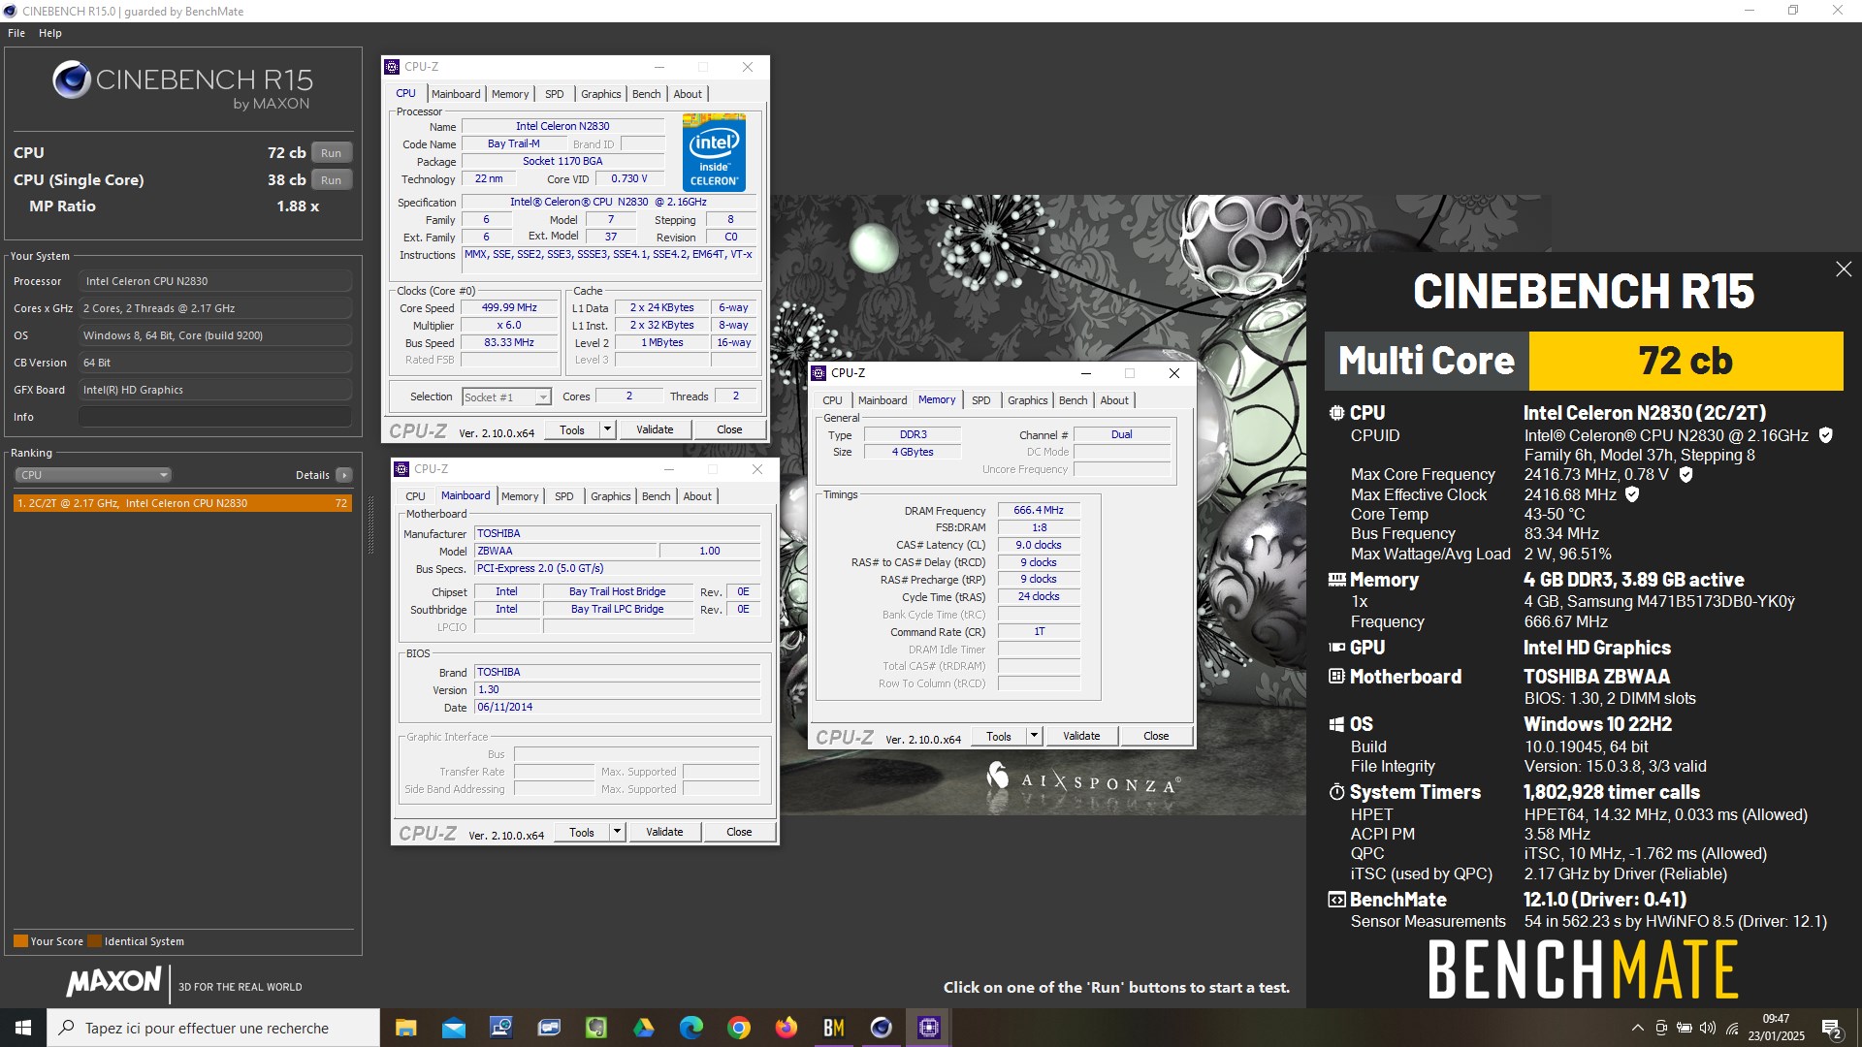Screen dimensions: 1862x1047
Task: Switch to BenchMate taskbar icon
Action: pos(833,1028)
